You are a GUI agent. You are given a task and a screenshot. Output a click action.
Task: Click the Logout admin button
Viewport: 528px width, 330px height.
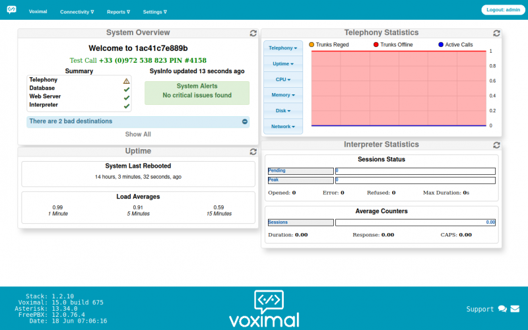502,10
